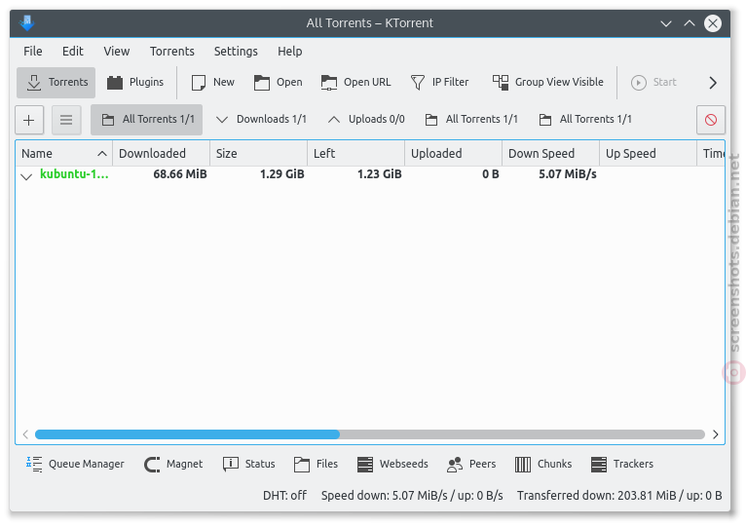The height and width of the screenshot is (527, 746).
Task: Click the scrollbar right arrow
Action: click(x=715, y=434)
